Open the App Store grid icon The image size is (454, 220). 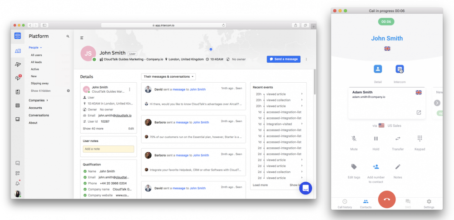(18, 173)
